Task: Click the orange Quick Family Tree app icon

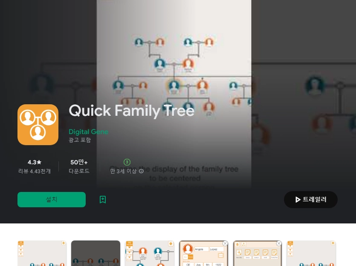Action: coord(38,125)
